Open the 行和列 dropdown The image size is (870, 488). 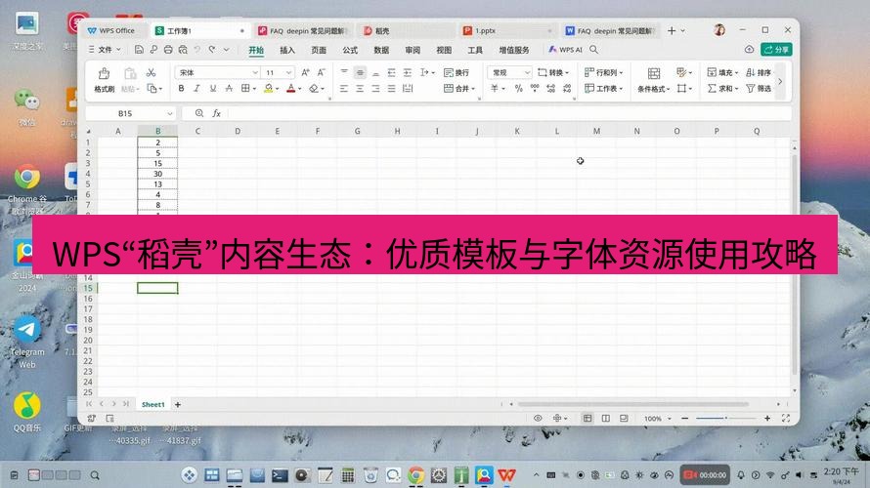(x=604, y=72)
